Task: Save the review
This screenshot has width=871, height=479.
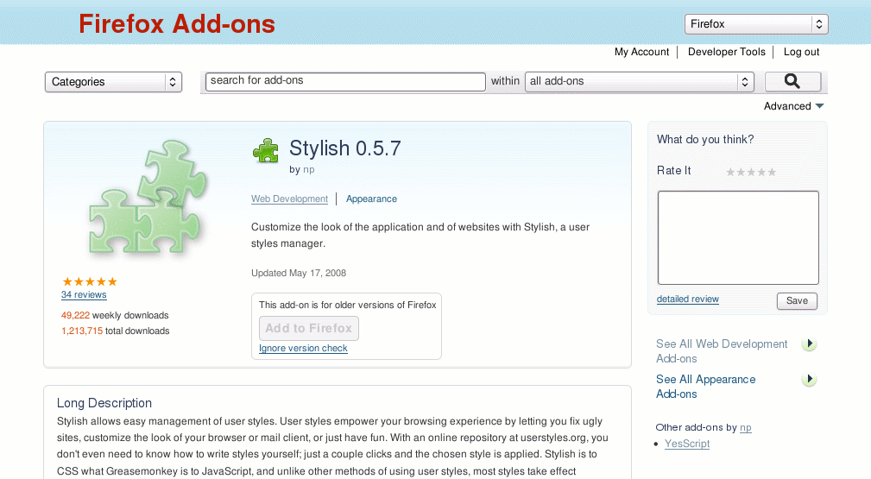Action: point(797,300)
